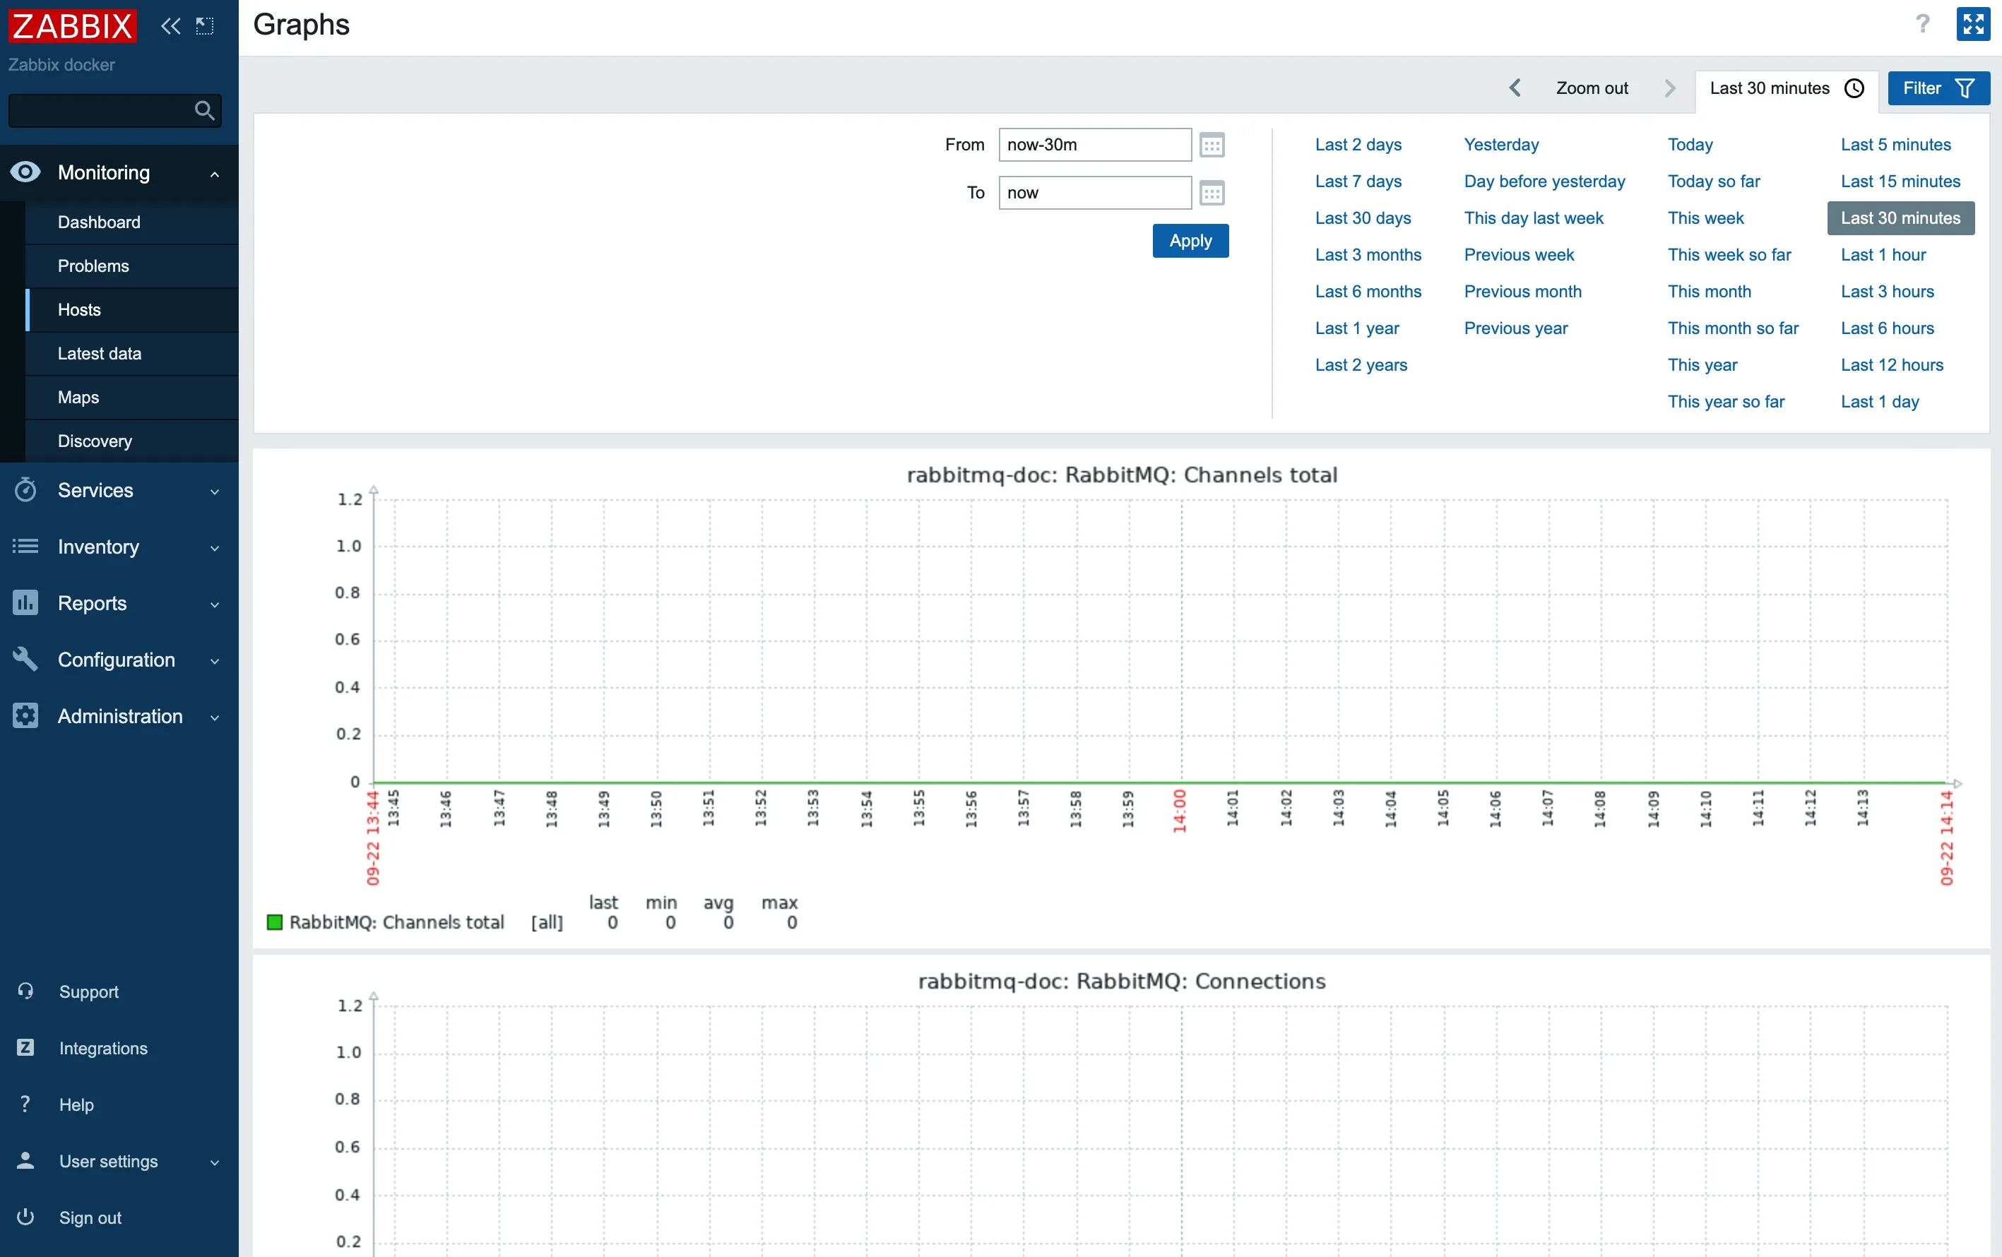Click the sidebar search magnifier icon
This screenshot has width=2002, height=1257.
pyautogui.click(x=203, y=109)
